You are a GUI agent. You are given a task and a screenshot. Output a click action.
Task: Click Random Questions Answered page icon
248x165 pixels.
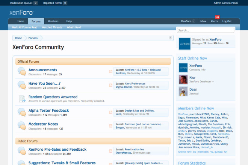point(22,99)
